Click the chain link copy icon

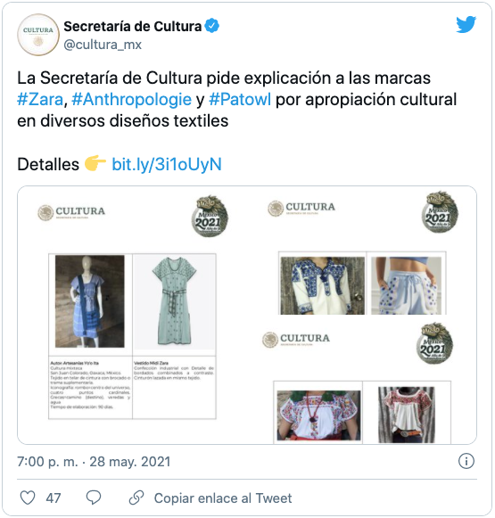click(x=136, y=497)
